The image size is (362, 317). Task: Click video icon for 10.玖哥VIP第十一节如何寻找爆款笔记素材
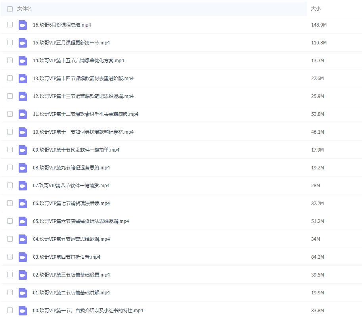[x=23, y=132]
